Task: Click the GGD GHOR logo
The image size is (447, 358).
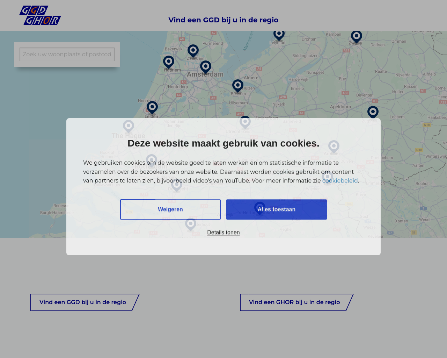Action: pyautogui.click(x=40, y=15)
